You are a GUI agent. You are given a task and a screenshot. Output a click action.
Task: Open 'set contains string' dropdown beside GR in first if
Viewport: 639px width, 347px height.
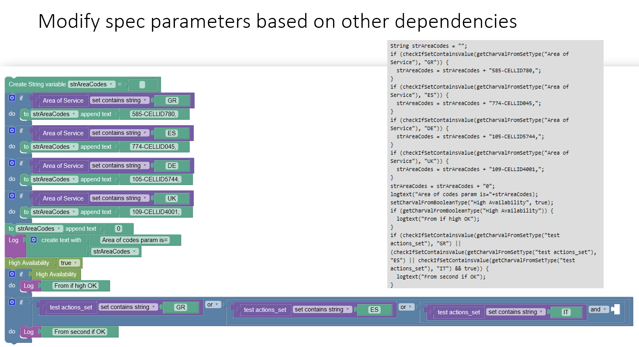tap(119, 100)
